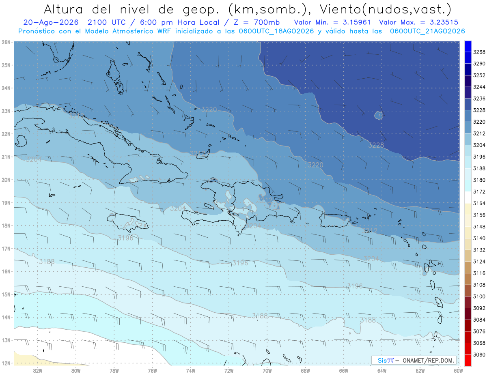Click the 3140 color bar tick label

click(479, 238)
